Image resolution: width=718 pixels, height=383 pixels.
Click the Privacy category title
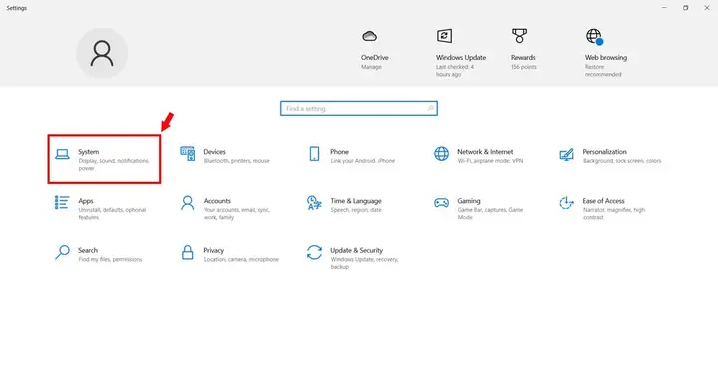[x=213, y=250]
